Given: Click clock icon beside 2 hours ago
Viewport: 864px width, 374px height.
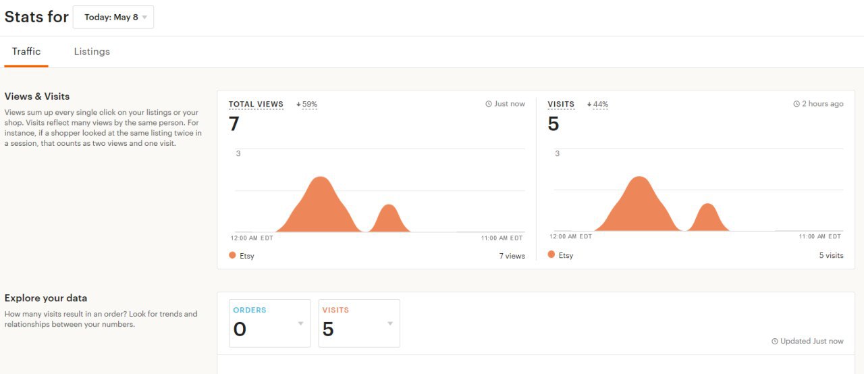Looking at the screenshot, I should coord(796,104).
